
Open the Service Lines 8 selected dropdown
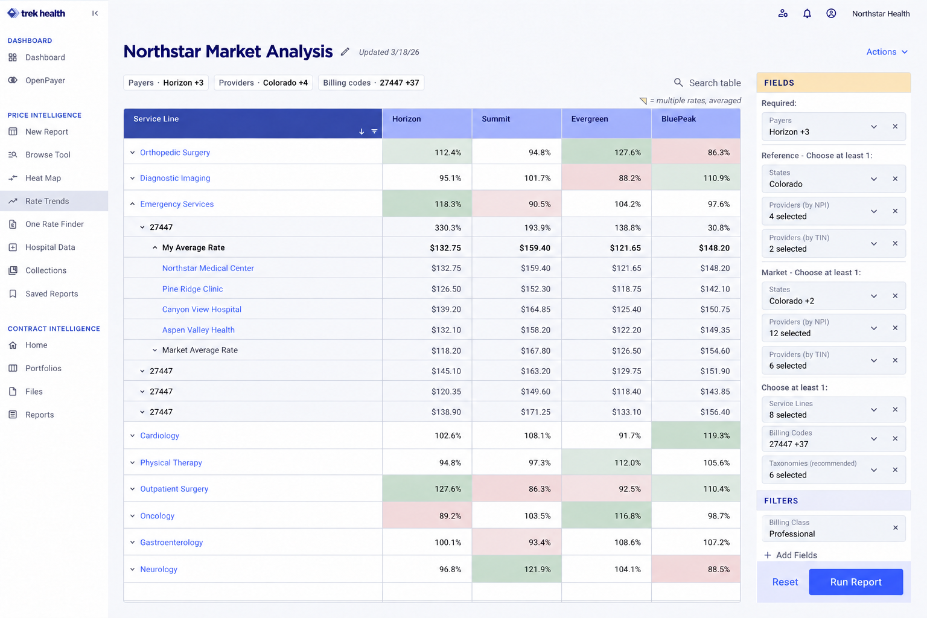[x=873, y=409]
